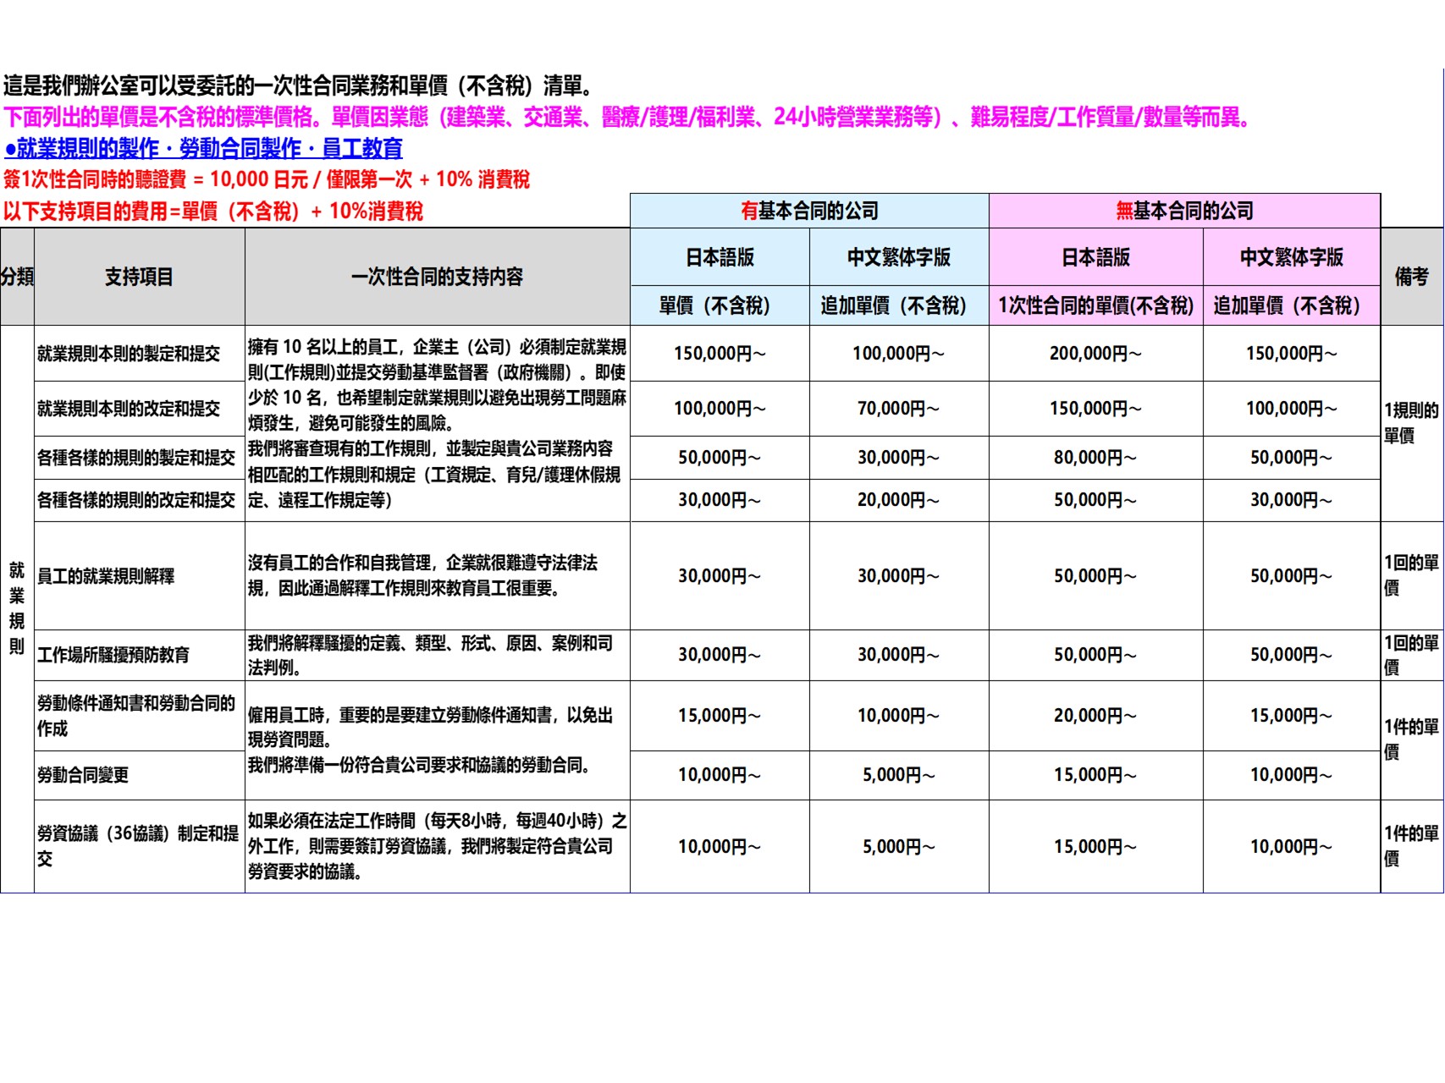The height and width of the screenshot is (1083, 1445).
Task: Click the pink standard price notice text
Action: 626,117
